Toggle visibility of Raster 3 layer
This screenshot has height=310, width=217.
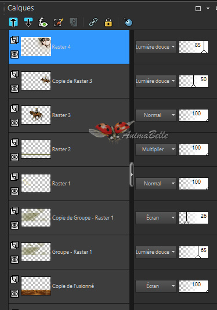coord(15,123)
